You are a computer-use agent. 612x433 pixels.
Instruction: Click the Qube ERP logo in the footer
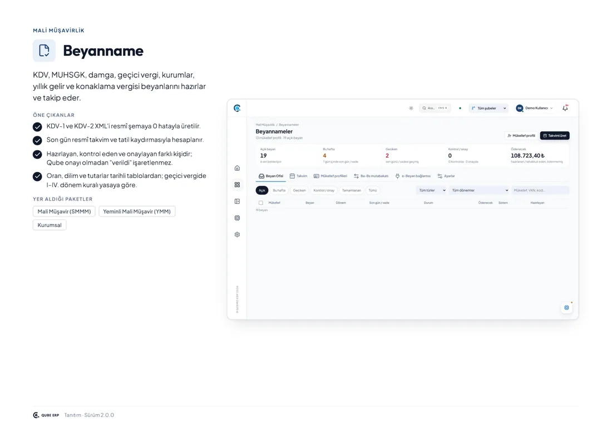pyautogui.click(x=46, y=415)
